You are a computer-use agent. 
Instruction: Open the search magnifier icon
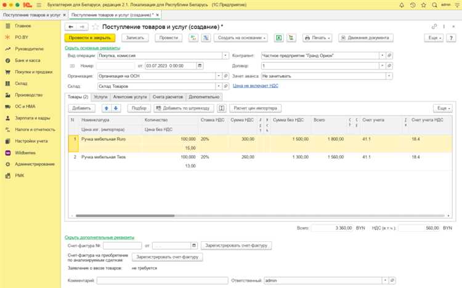click(434, 5)
